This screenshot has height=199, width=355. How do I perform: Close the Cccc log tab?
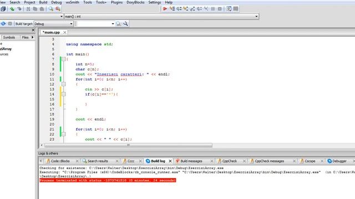tap(140, 161)
